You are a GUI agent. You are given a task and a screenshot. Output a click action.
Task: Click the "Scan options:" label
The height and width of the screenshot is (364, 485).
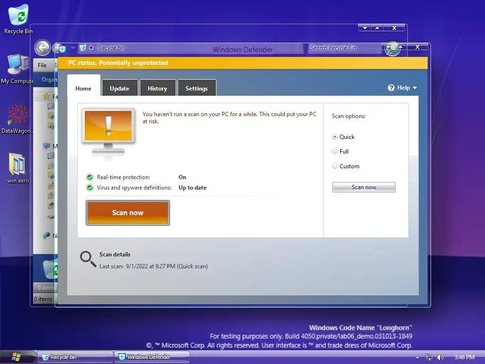[349, 117]
